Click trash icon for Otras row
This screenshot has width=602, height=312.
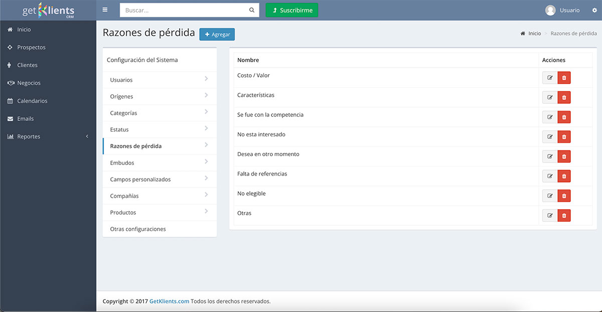point(564,216)
